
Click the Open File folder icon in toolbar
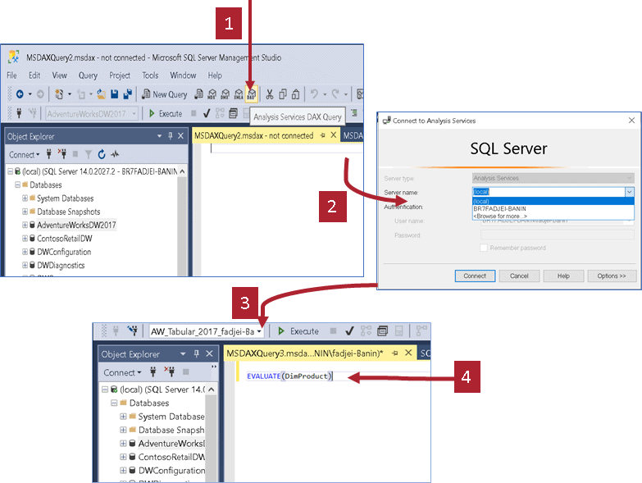101,94
